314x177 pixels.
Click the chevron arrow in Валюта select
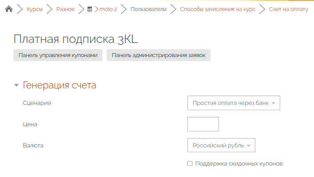click(249, 146)
